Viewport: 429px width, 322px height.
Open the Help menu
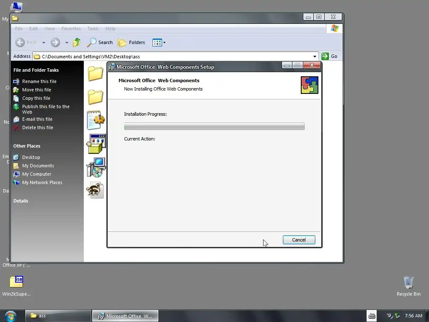111,29
